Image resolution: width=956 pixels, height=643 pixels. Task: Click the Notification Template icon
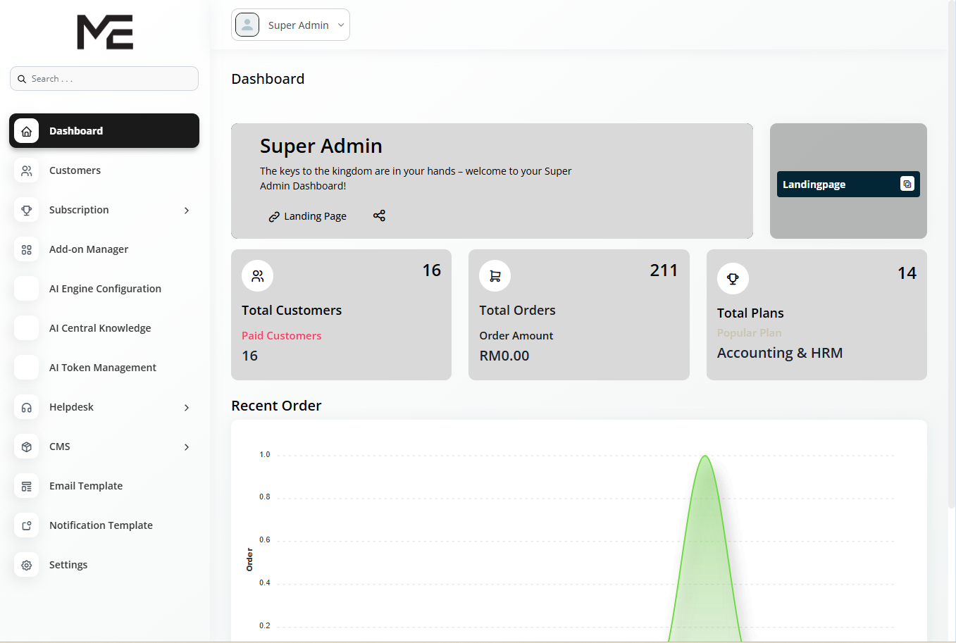pos(27,525)
